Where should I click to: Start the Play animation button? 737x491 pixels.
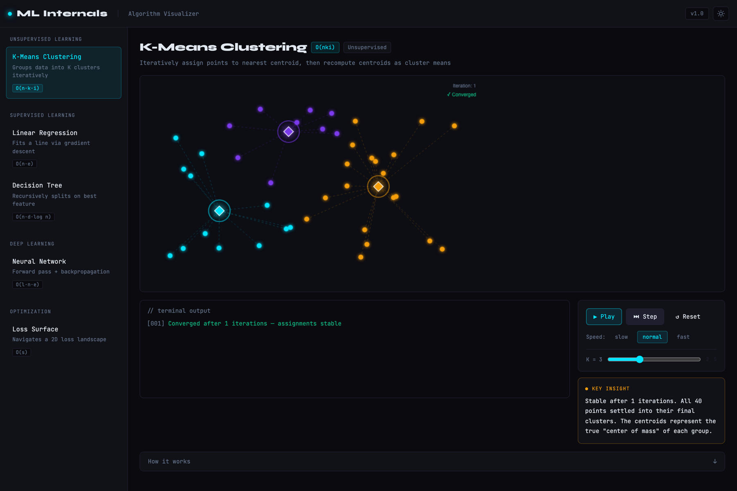coord(604,317)
